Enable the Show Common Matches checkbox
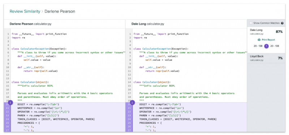 click(251, 23)
